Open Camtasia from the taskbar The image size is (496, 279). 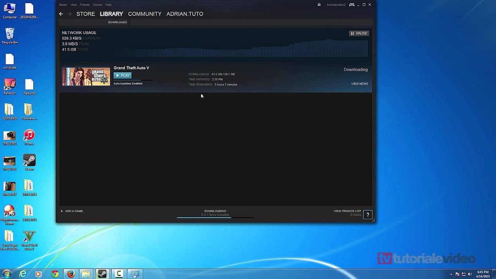(119, 274)
